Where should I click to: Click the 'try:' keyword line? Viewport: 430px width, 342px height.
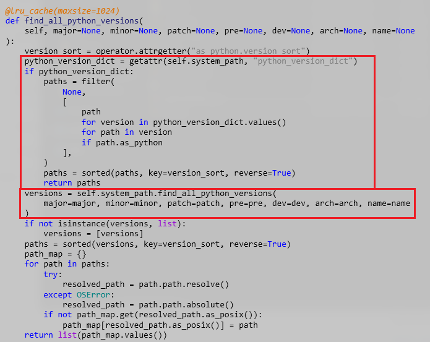[53, 275]
